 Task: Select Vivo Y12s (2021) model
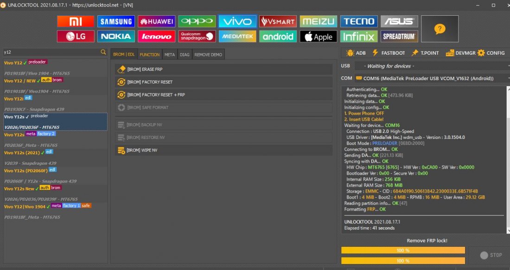55,157
